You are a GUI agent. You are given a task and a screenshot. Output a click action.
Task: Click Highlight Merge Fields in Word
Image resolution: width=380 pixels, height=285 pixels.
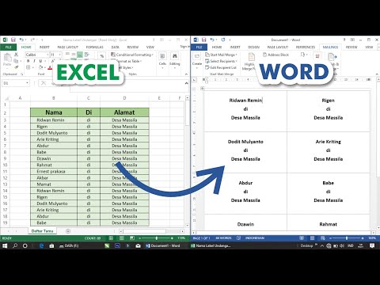click(249, 62)
